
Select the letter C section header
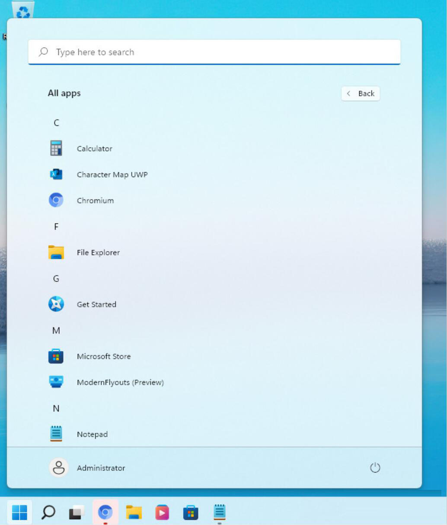(56, 123)
